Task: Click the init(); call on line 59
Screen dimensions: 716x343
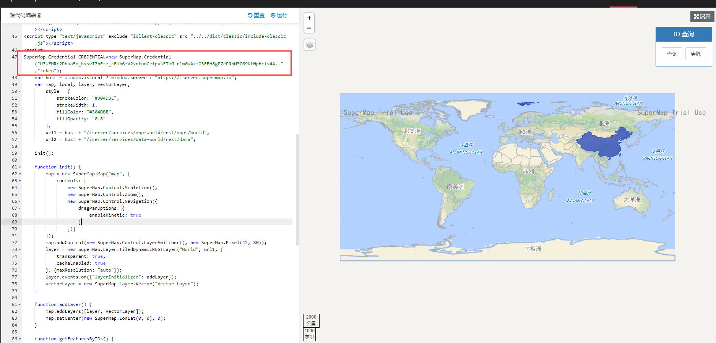Action: (x=44, y=153)
